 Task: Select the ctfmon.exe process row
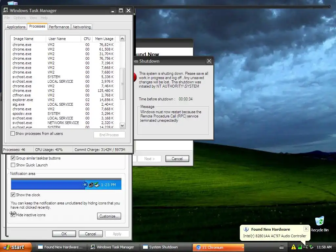tap(65, 95)
